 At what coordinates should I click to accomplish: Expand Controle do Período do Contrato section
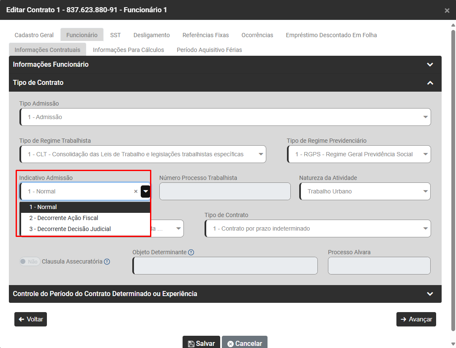point(430,294)
